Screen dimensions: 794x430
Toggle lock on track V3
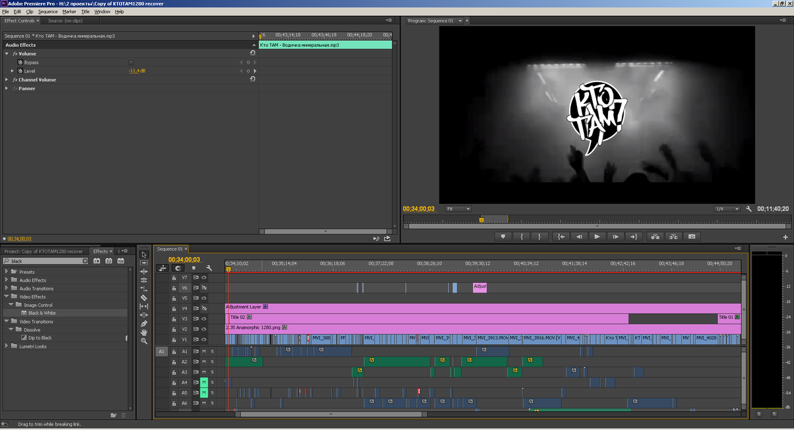(x=174, y=319)
